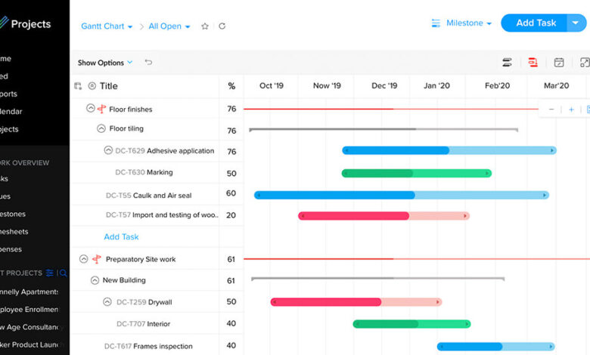
Task: Click the red critical path icon in toolbar
Action: (x=533, y=63)
